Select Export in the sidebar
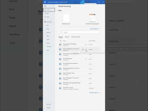 [x=48, y=43]
